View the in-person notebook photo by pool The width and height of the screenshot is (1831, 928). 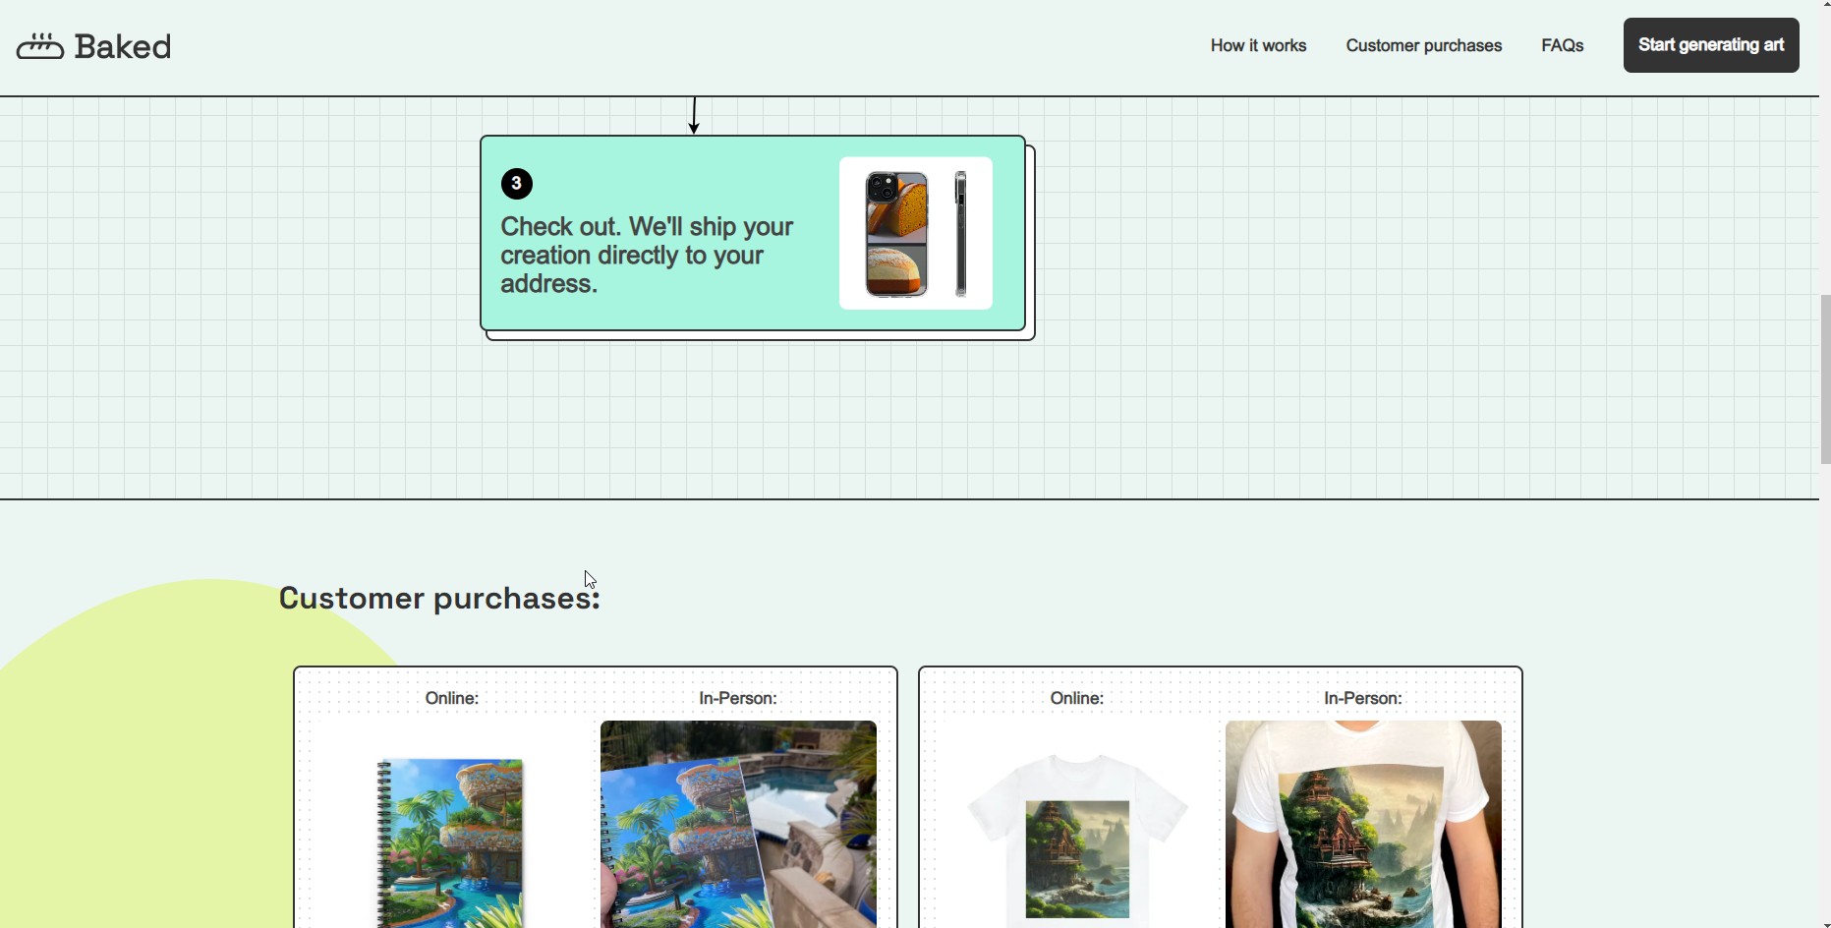(738, 824)
